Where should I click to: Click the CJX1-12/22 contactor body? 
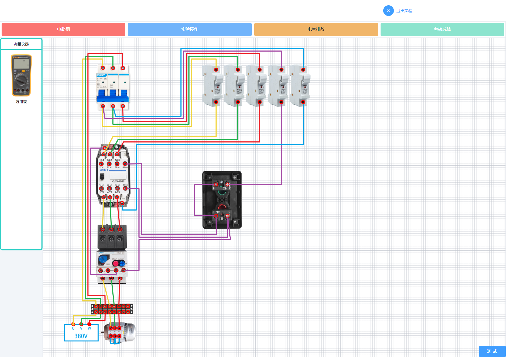coord(113,176)
